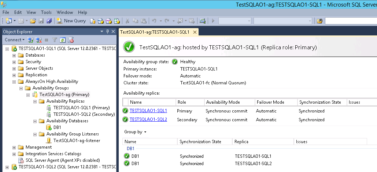Open the Group by dropdown

click(135, 132)
